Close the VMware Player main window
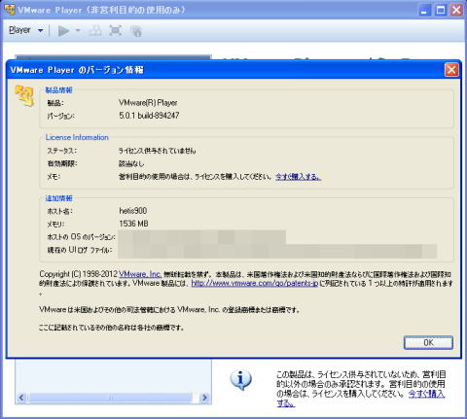The image size is (467, 419). (x=456, y=10)
